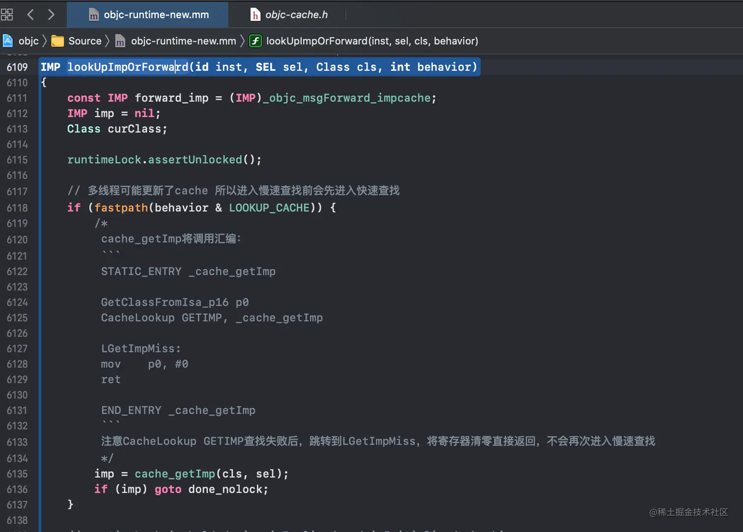Click nil value on line 6112
The image size is (743, 532).
click(144, 113)
